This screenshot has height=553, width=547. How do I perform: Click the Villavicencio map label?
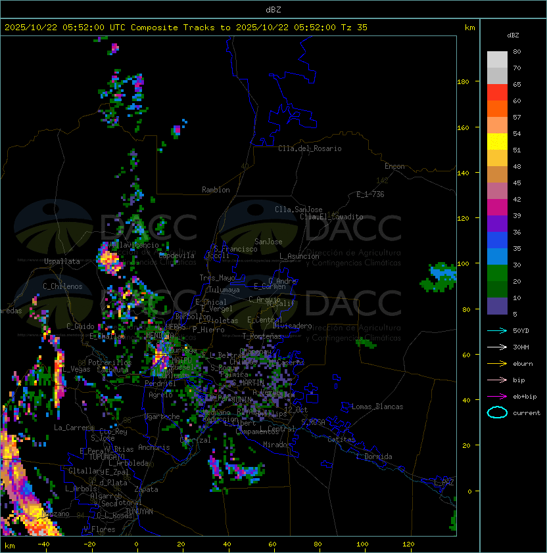134,245
